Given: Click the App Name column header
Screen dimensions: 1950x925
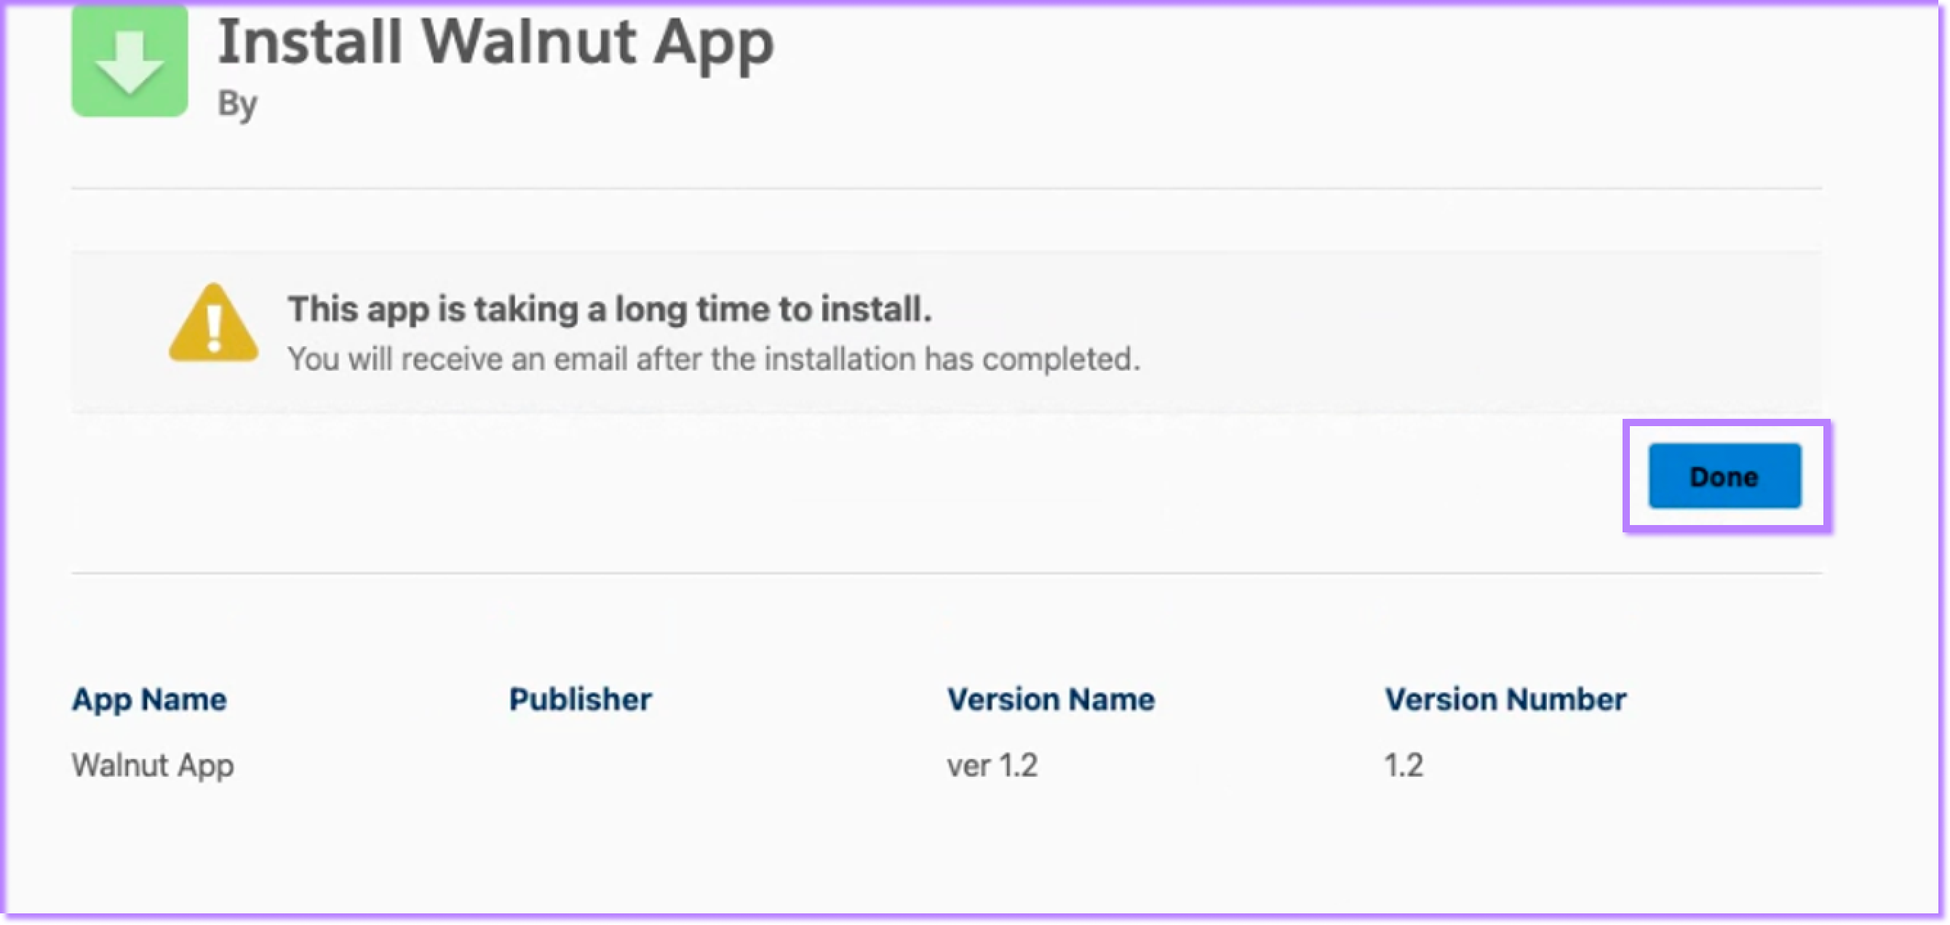Looking at the screenshot, I should [149, 700].
